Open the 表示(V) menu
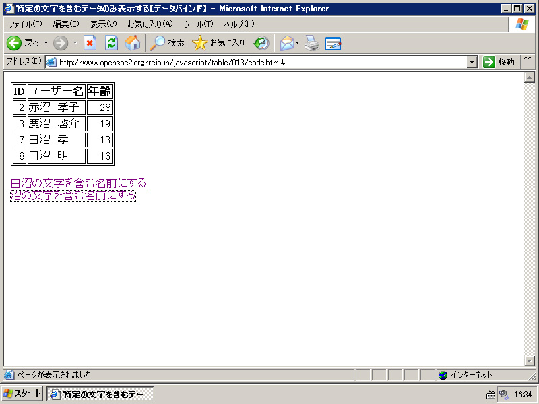Screen dimensions: 539x404 point(103,24)
